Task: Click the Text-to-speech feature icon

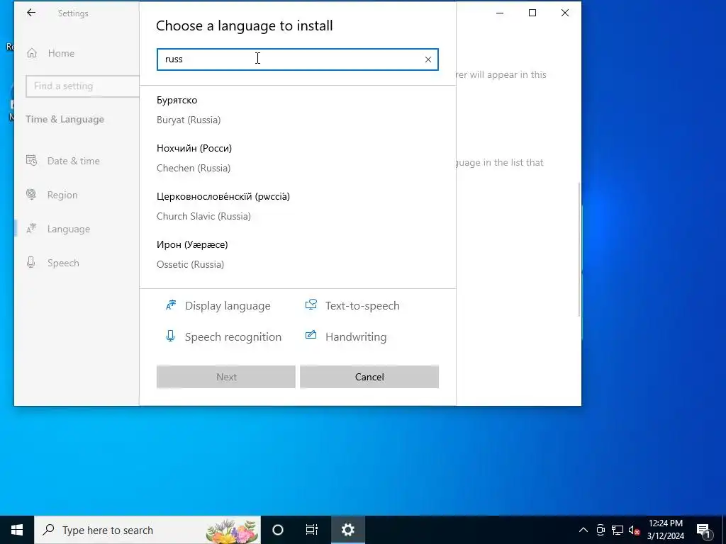Action: (311, 305)
